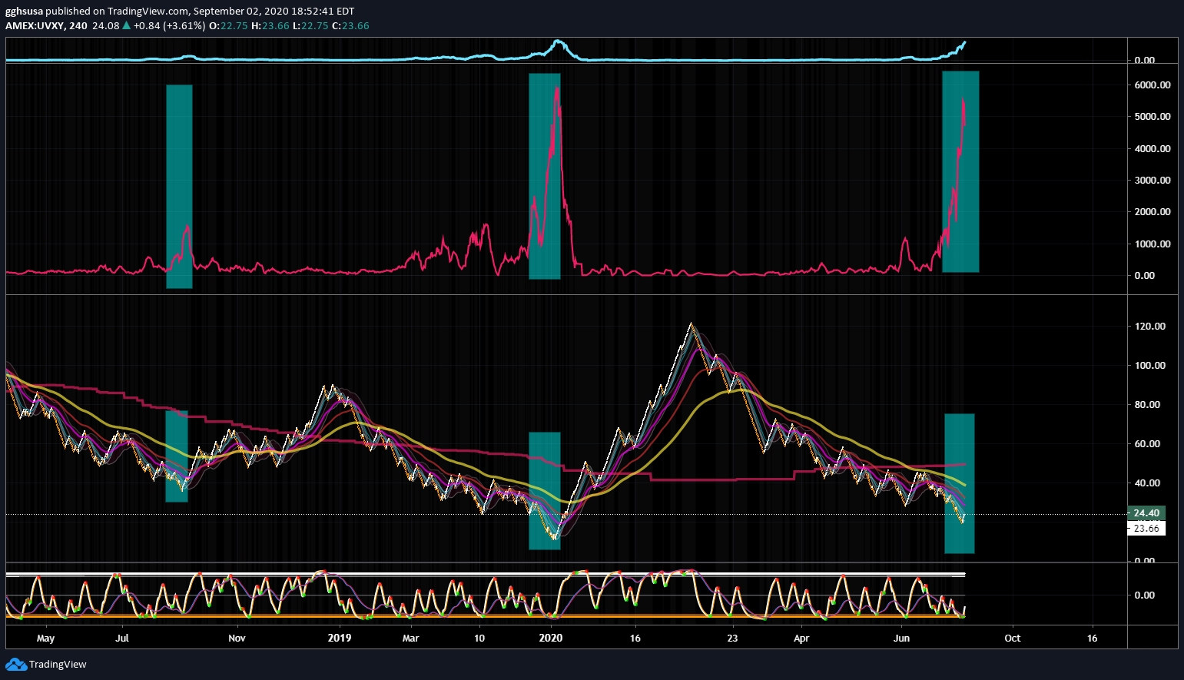Click the 4000.00 axis label

pyautogui.click(x=1152, y=149)
